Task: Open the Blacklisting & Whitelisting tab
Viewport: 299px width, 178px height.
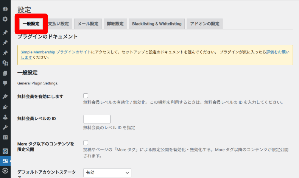Action: coord(157,24)
